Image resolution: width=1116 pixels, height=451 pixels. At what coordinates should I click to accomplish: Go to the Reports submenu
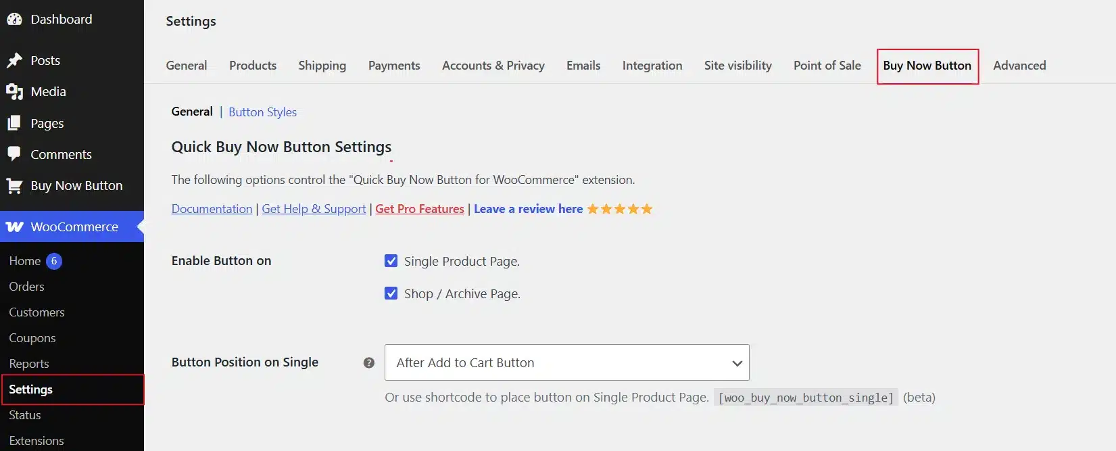click(28, 364)
